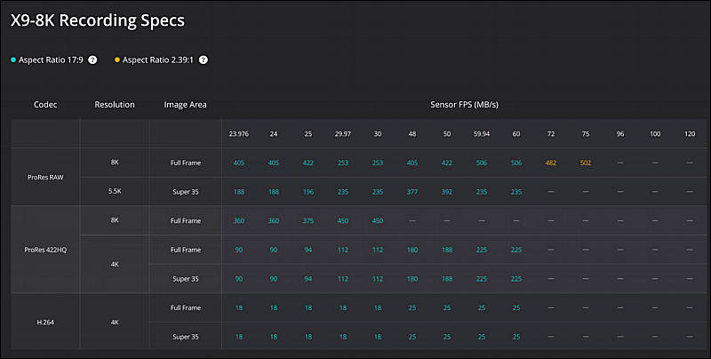Click the 'Image Area' column header
Viewport: 711px width, 359px height.
(185, 105)
